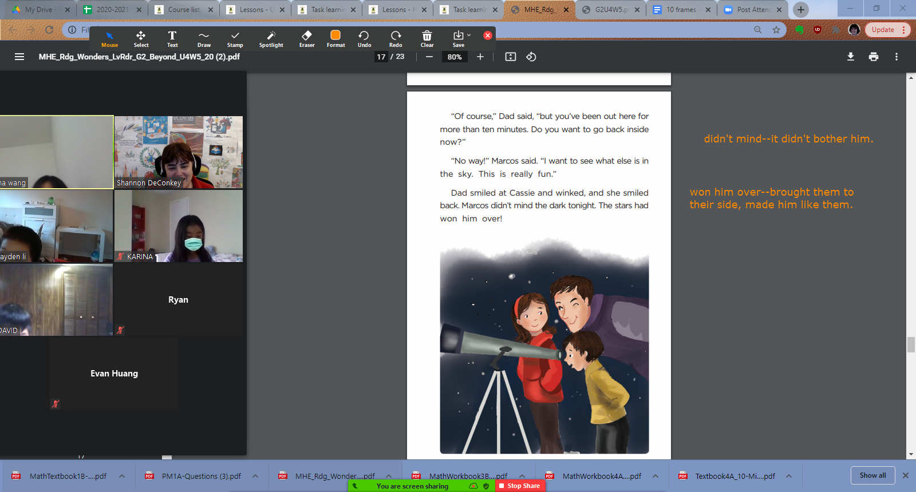Expand the Save dropdown arrow
Viewport: 916px width, 492px height.
tap(469, 35)
